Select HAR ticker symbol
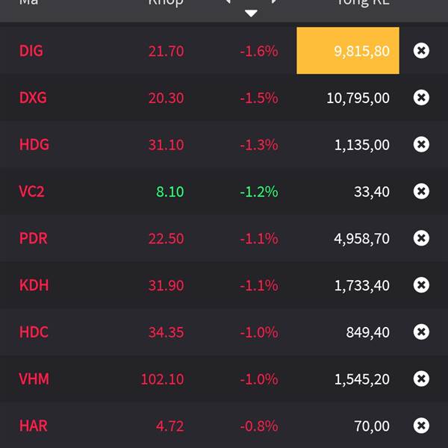The width and height of the screenshot is (448, 448). (33, 426)
